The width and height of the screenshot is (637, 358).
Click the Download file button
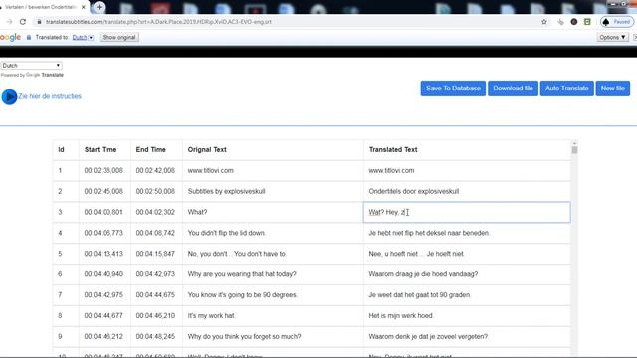[513, 89]
